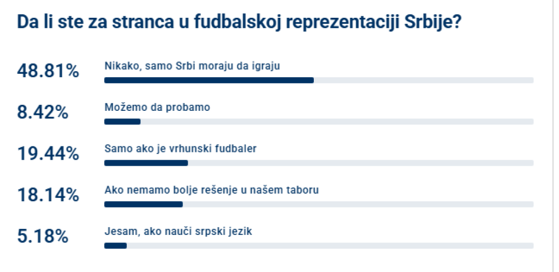This screenshot has width=559, height=272.
Task: Click the poll question heading about Srbije
Action: (x=239, y=23)
